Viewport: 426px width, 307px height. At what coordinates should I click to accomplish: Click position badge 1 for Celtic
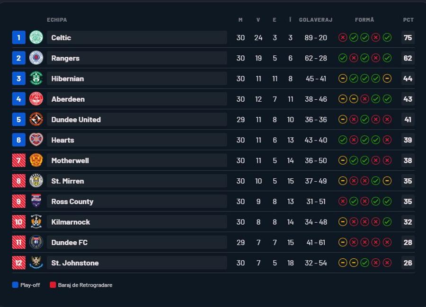coord(19,37)
